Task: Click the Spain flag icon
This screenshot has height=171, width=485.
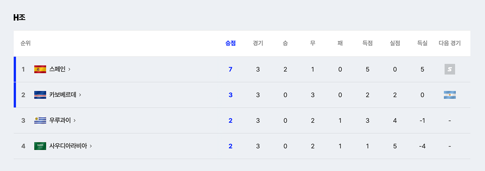Action: [40, 70]
